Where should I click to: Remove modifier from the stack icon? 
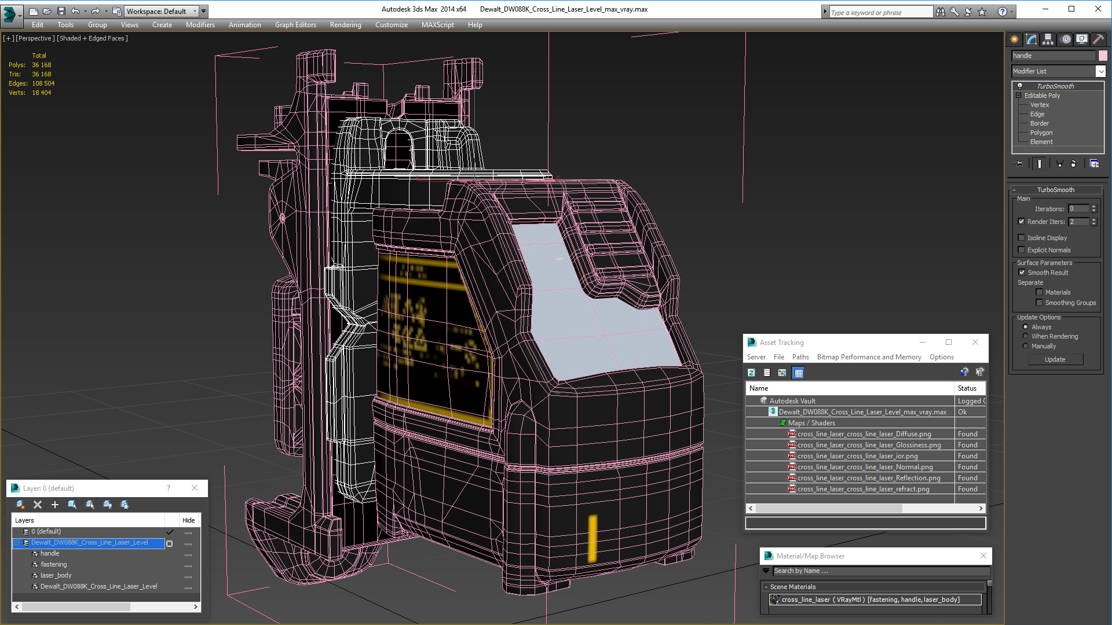tap(1074, 164)
